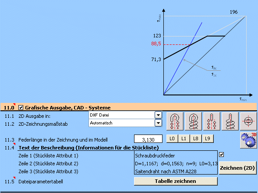Click the open hook spring section view icon
Image resolution: width=258 pixels, height=193 pixels.
pyautogui.click(x=175, y=121)
